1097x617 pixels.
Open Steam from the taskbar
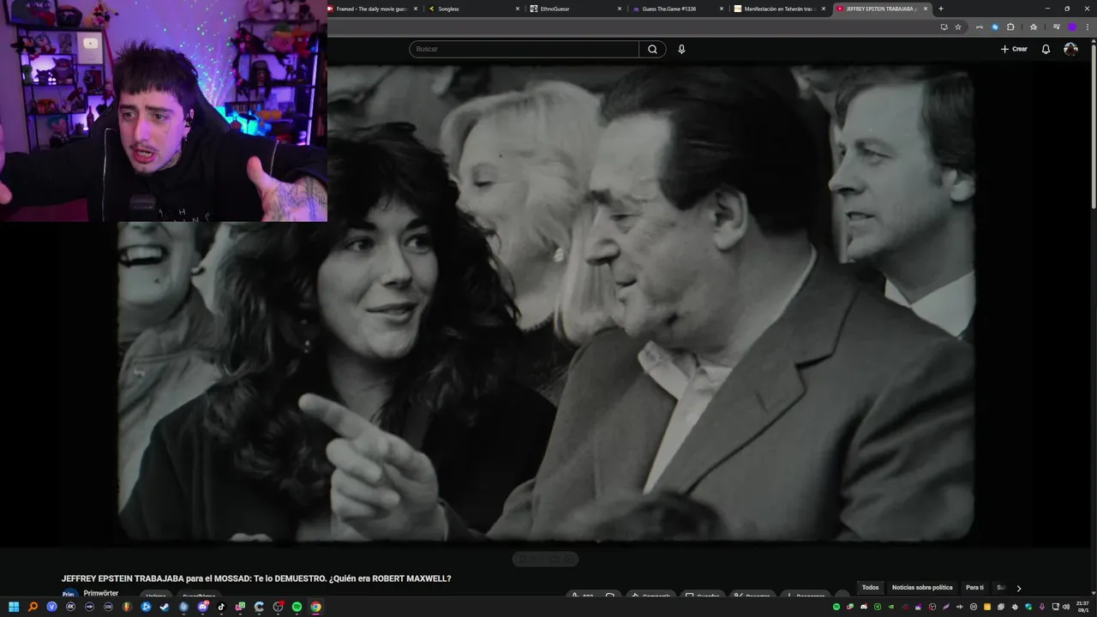[x=165, y=607]
